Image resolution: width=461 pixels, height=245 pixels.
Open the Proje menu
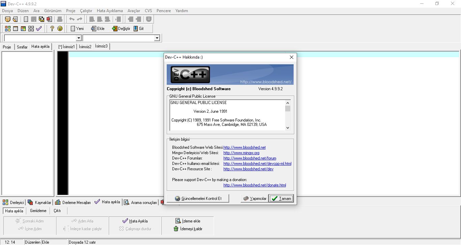click(71, 11)
